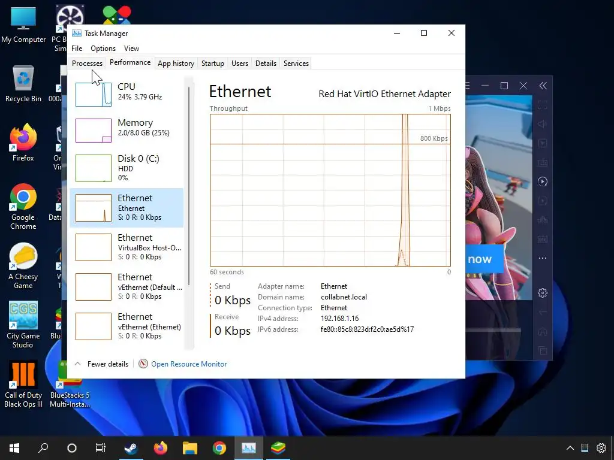Open BlueStacks sidebar three-dots more menu

pos(542,258)
